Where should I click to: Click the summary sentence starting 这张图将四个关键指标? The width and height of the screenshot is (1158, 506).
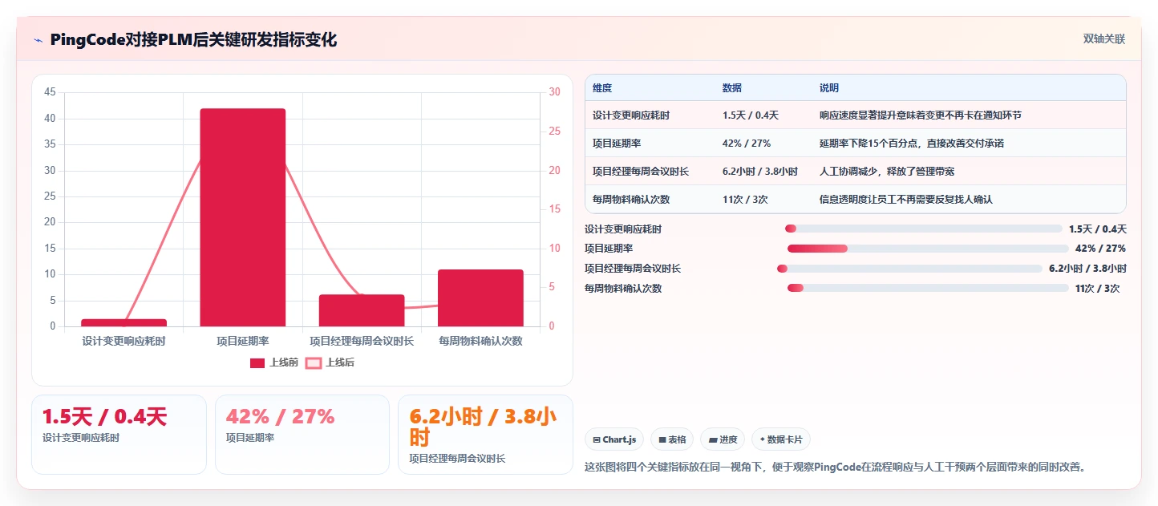(x=836, y=467)
